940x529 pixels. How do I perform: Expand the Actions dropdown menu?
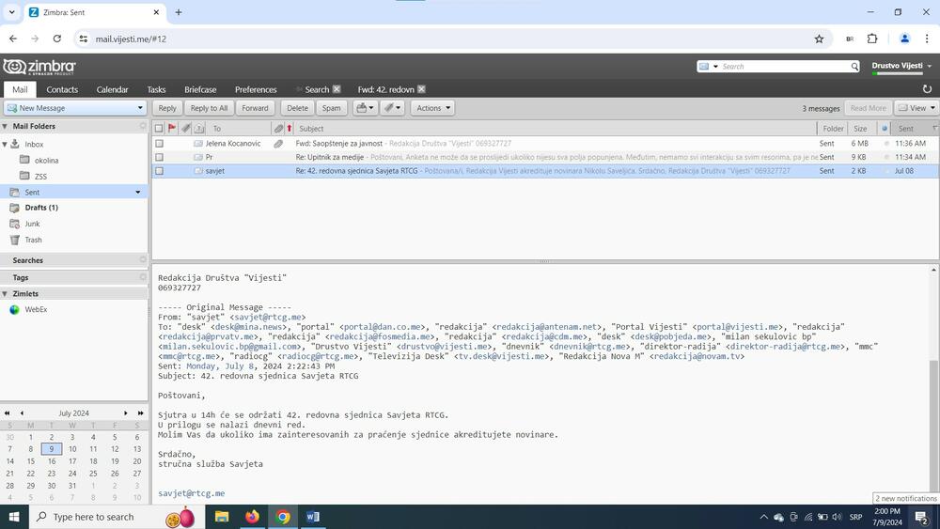432,108
